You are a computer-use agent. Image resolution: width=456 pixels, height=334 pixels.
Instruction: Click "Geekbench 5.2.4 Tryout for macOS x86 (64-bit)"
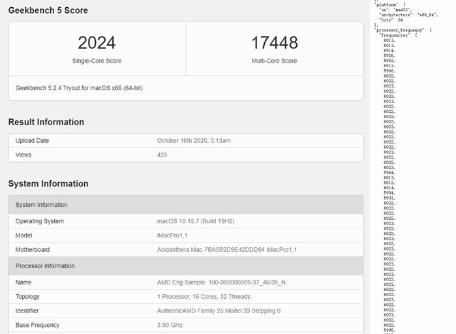point(79,88)
